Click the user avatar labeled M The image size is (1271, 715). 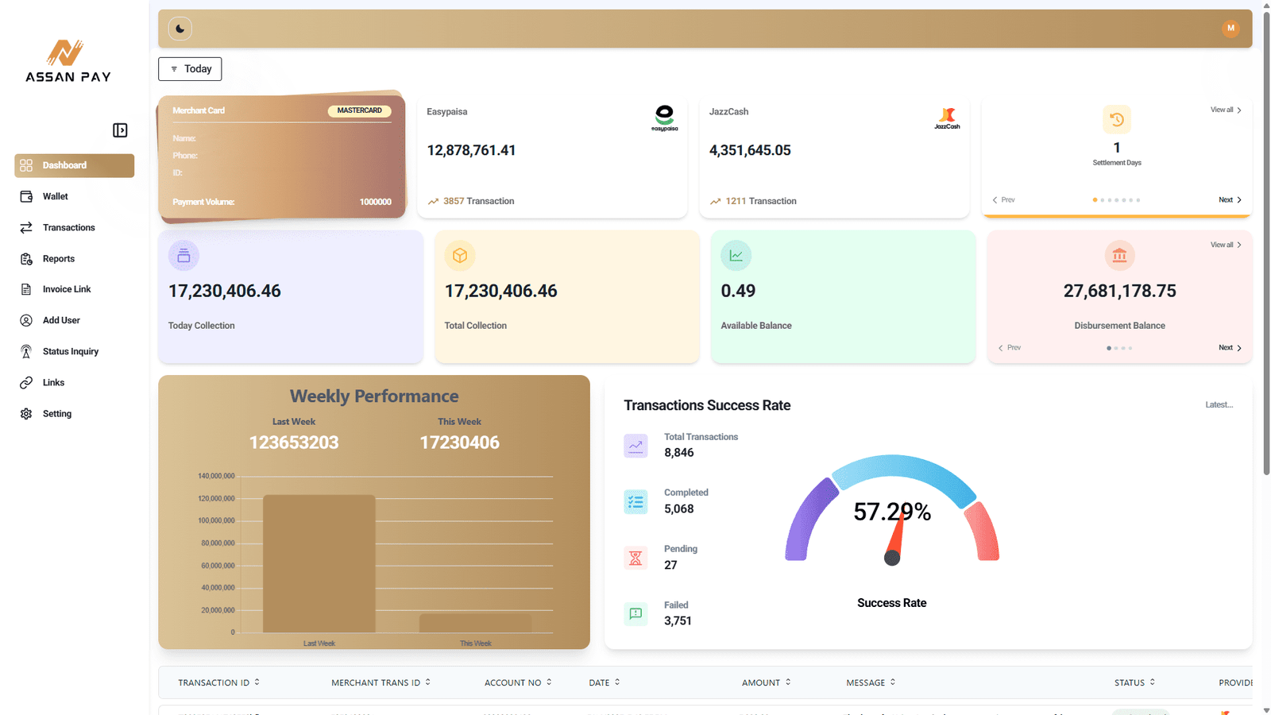(x=1230, y=29)
